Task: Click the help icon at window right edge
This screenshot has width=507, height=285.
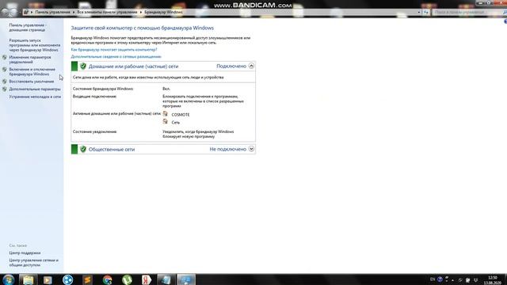Action: click(505, 21)
